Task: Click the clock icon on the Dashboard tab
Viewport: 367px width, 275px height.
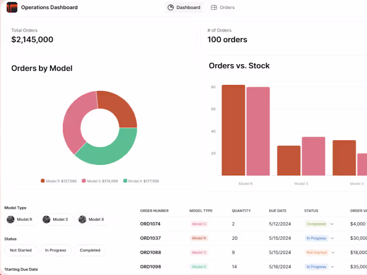Action: click(170, 7)
